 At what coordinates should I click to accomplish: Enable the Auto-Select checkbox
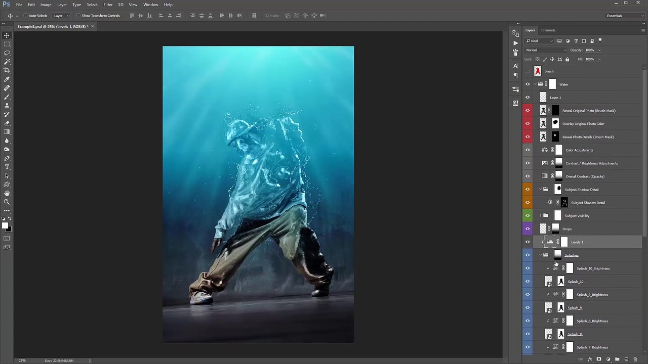[25, 16]
